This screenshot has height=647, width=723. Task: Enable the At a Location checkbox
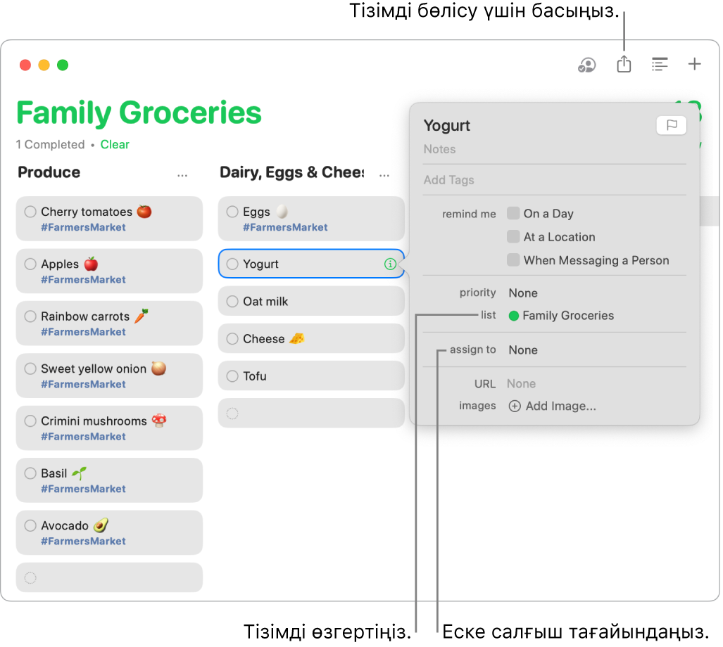pyautogui.click(x=513, y=237)
